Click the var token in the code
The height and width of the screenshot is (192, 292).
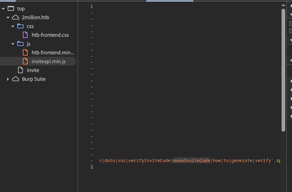click(122, 160)
